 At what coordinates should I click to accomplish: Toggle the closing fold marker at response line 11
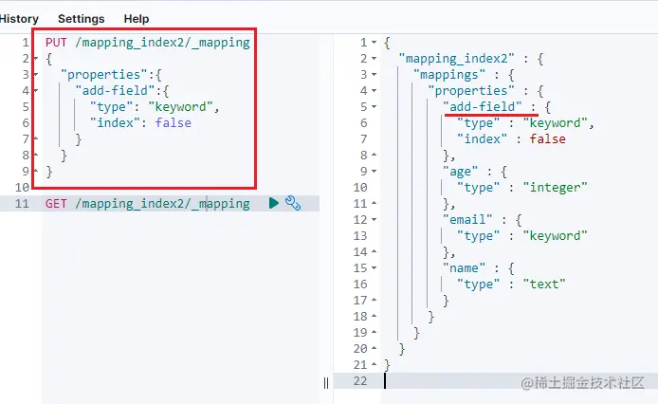pos(374,203)
